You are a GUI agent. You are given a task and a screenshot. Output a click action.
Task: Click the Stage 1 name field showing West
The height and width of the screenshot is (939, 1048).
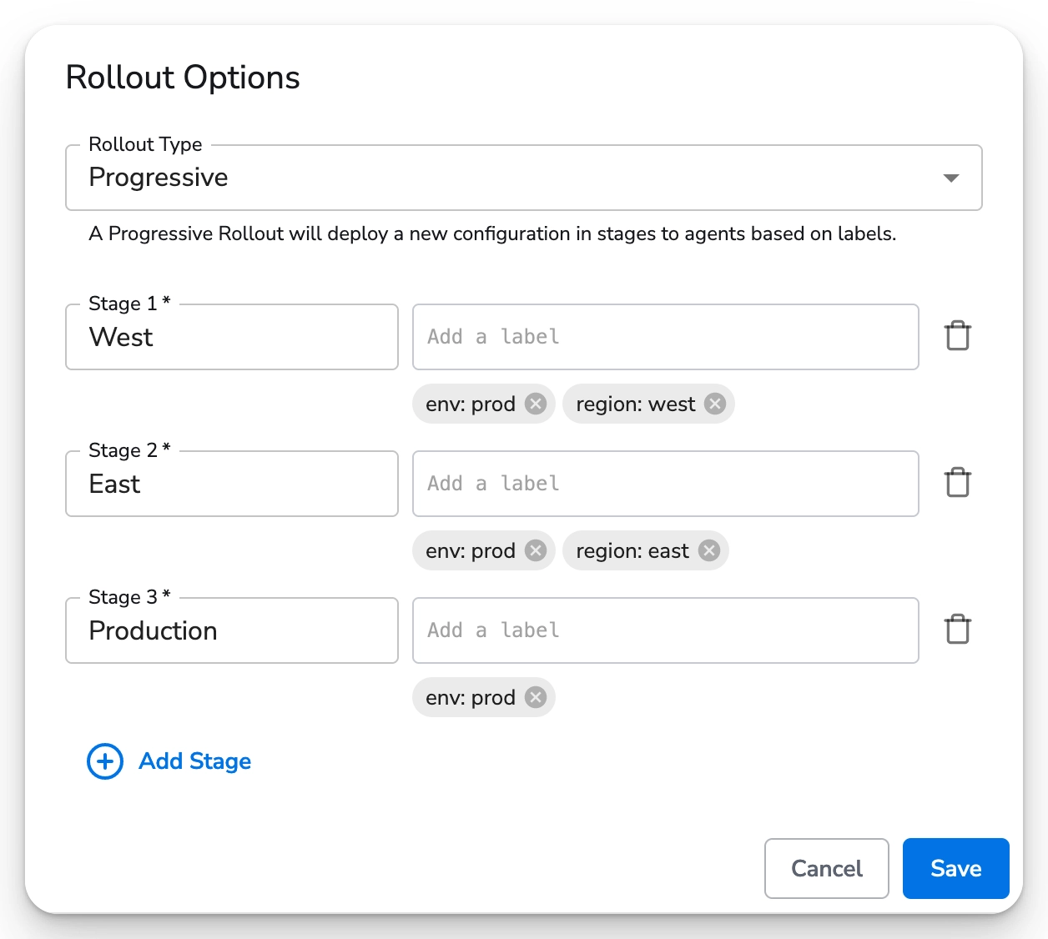coord(231,337)
